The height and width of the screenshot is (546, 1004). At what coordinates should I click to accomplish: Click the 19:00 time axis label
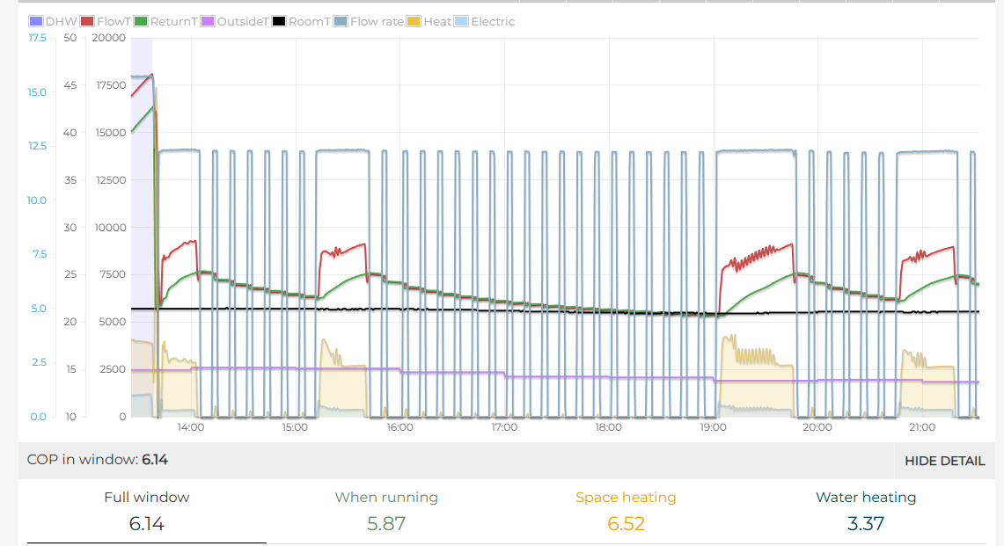point(713,427)
